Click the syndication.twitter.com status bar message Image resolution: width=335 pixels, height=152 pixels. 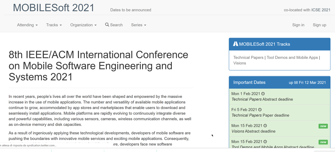(28, 146)
